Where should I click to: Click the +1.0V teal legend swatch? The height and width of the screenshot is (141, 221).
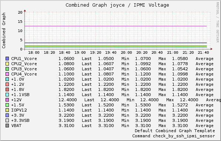[x=7, y=79]
